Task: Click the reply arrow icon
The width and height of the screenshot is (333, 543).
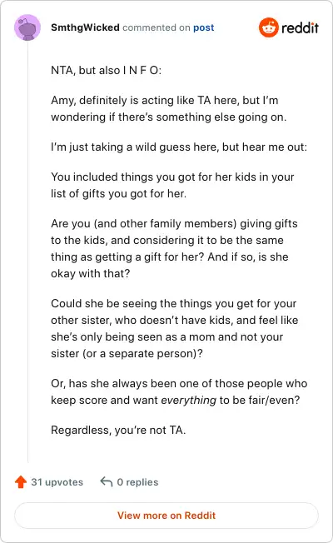Action: coord(107,481)
